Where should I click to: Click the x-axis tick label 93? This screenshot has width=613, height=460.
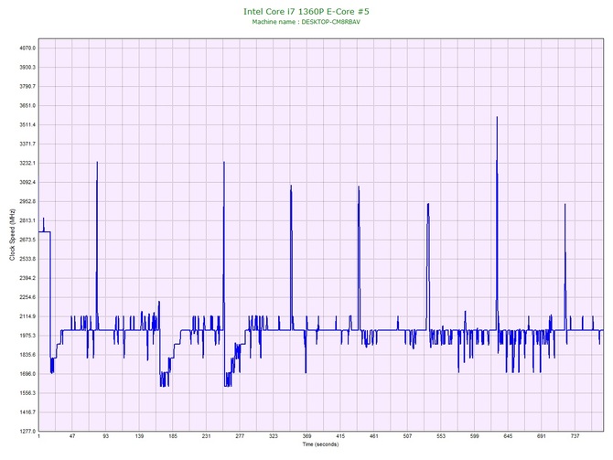click(x=106, y=436)
